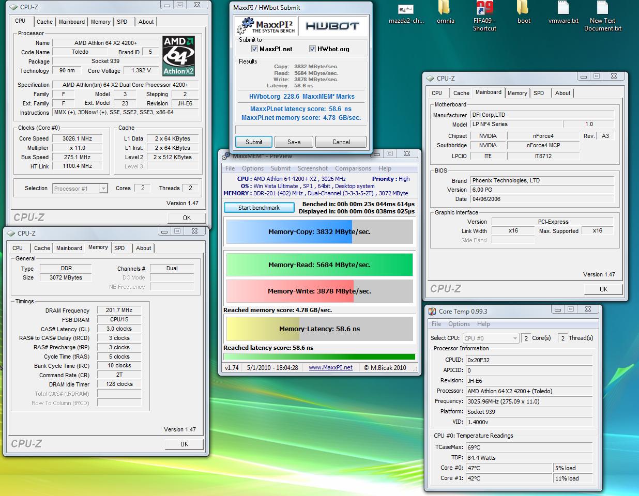This screenshot has width=639, height=496.
Task: Click the green latency score progress bar
Action: [x=319, y=357]
